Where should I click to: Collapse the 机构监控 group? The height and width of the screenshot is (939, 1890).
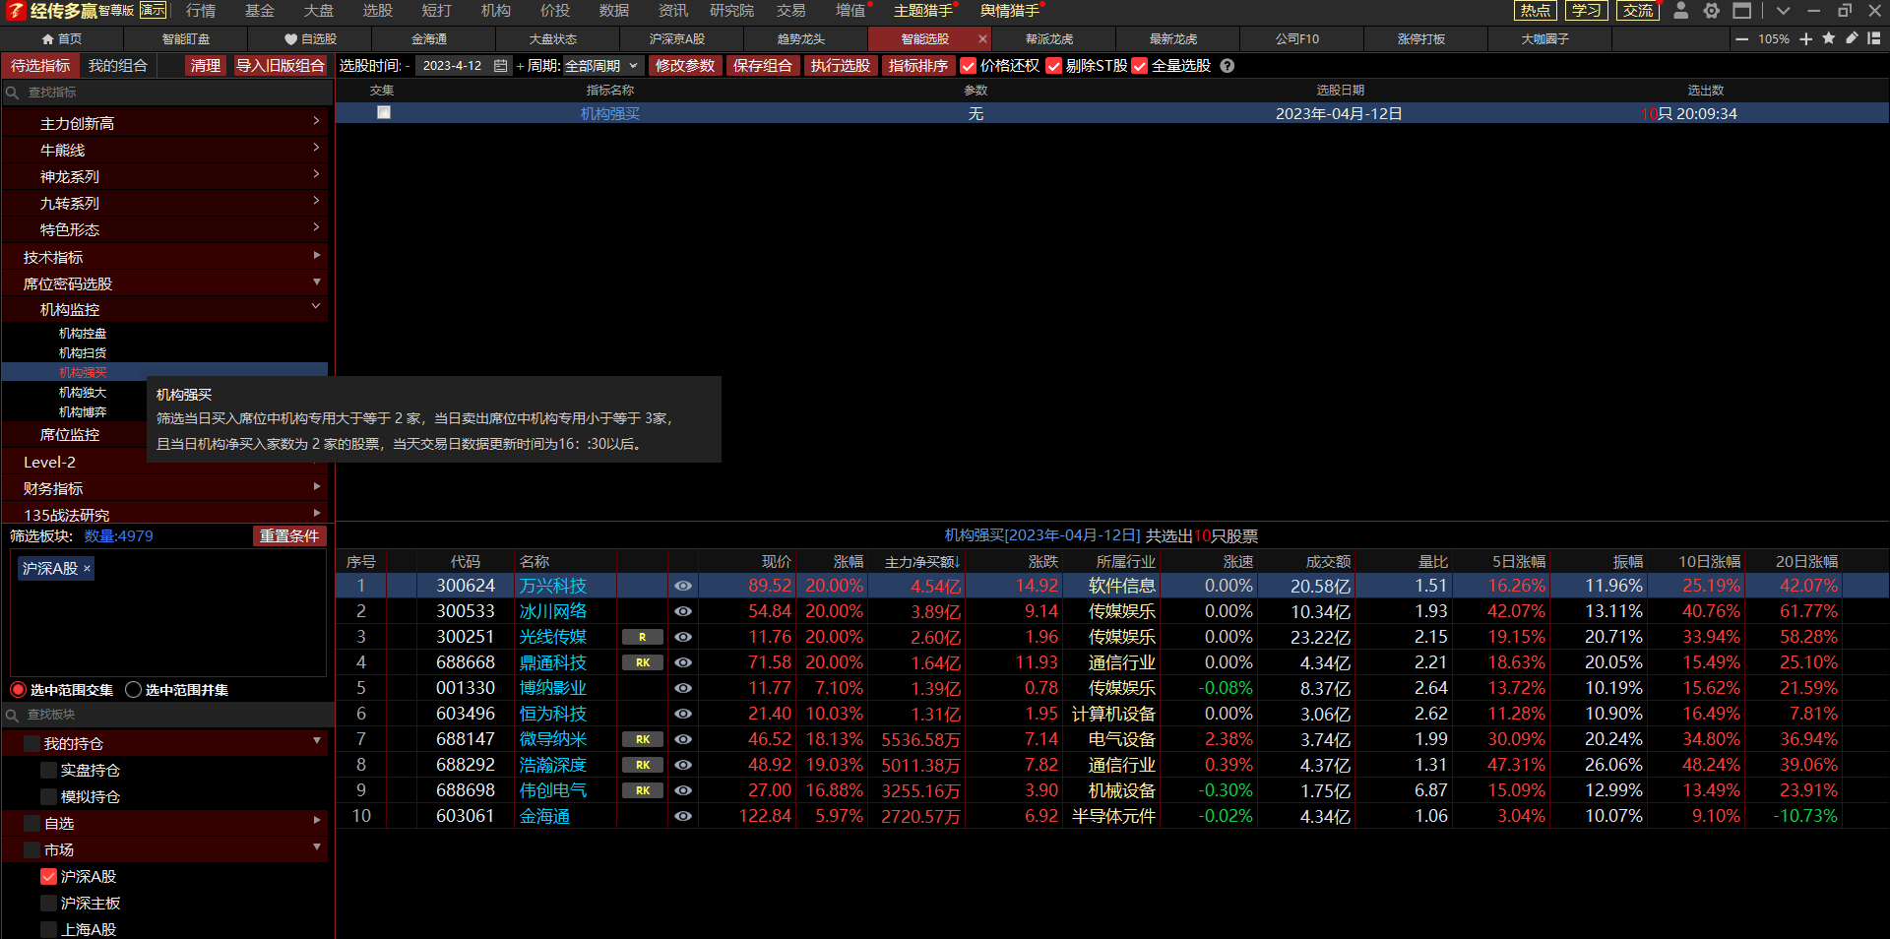point(316,307)
